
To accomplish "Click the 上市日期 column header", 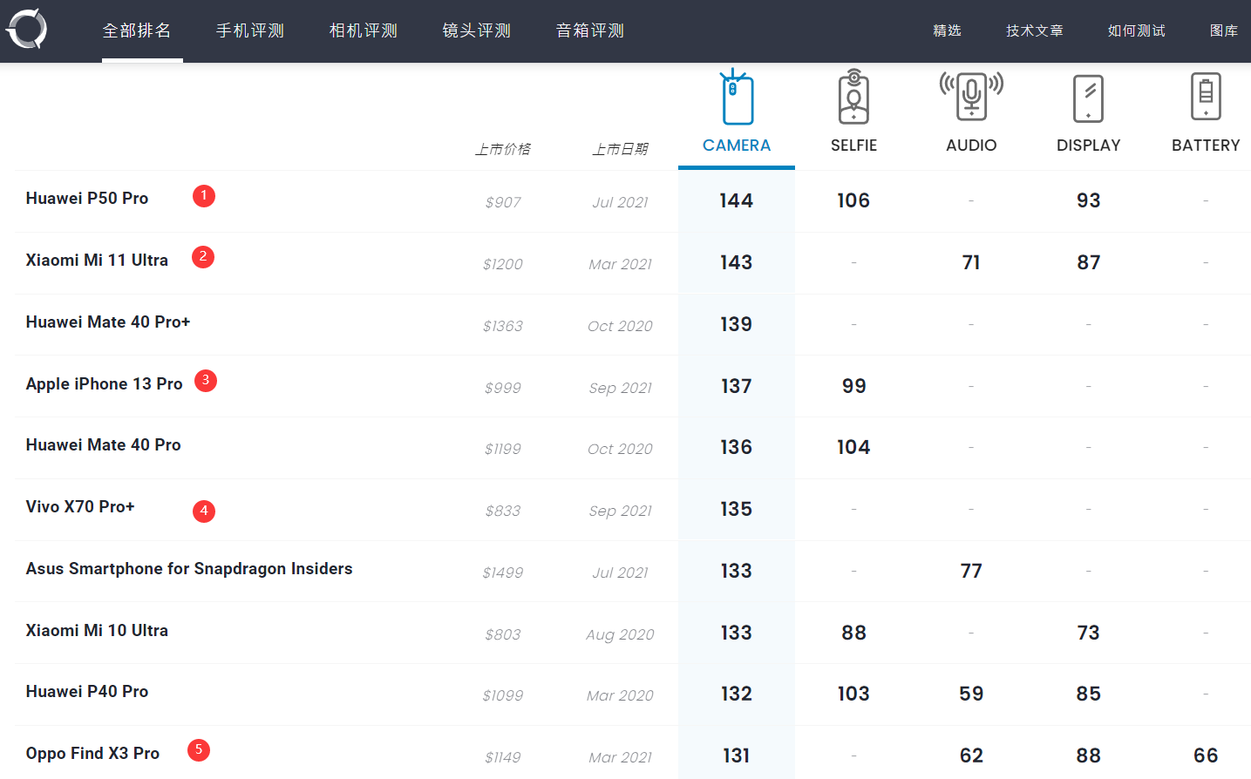I will [620, 149].
